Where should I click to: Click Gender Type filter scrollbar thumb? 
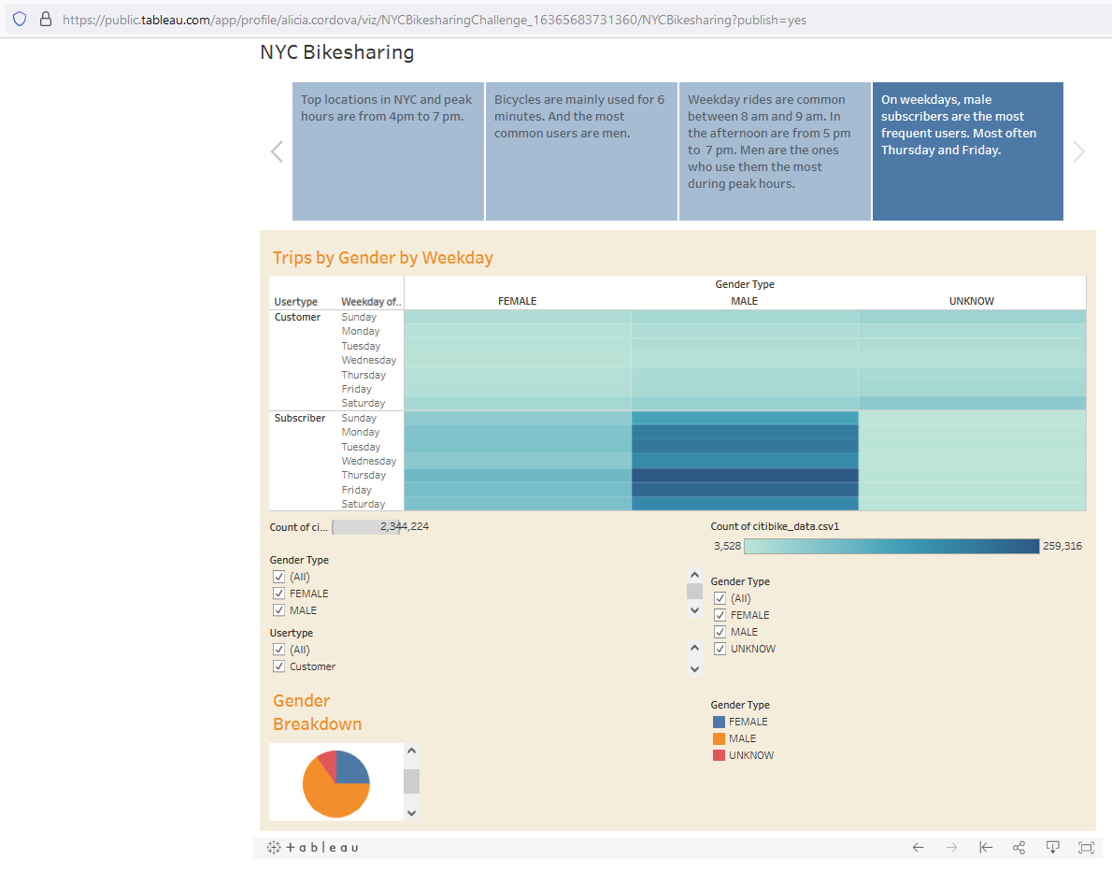coord(695,592)
